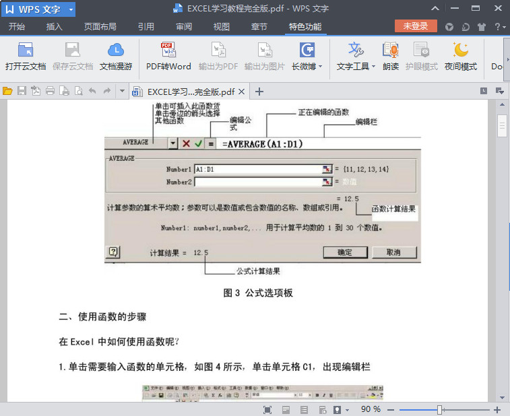The width and height of the screenshot is (510, 416).
Task: Click the 图 3 公式选项板 caption text
Action: [258, 293]
